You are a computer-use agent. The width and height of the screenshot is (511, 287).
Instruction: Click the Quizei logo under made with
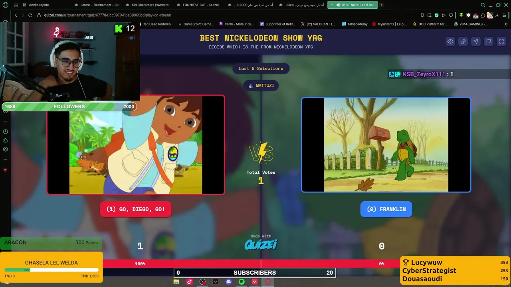pyautogui.click(x=261, y=244)
